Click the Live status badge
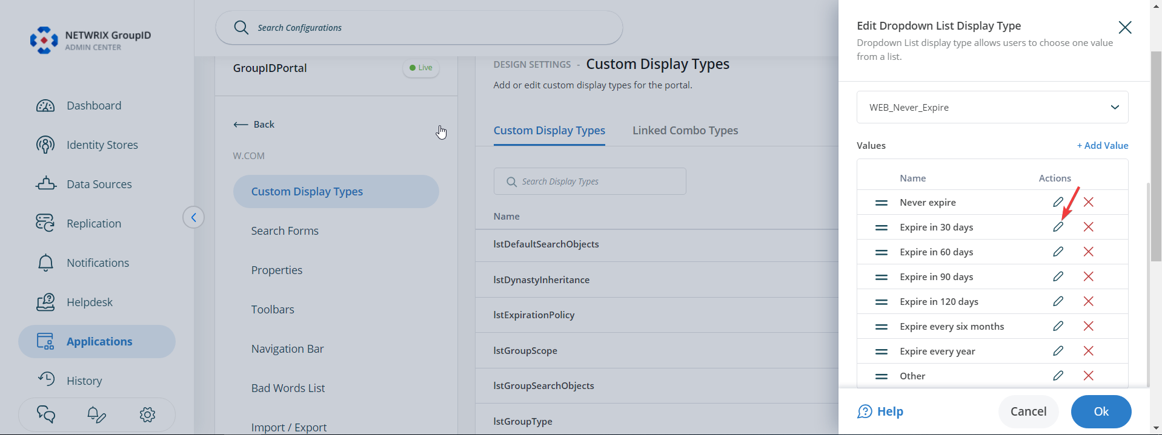The image size is (1162, 435). 421,68
